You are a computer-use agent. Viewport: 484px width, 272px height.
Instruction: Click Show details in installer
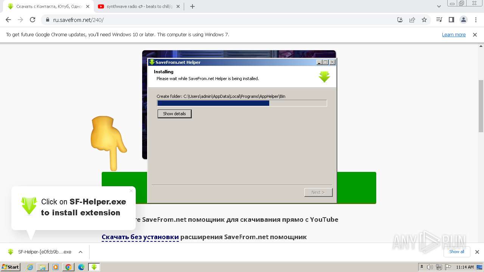(x=174, y=114)
